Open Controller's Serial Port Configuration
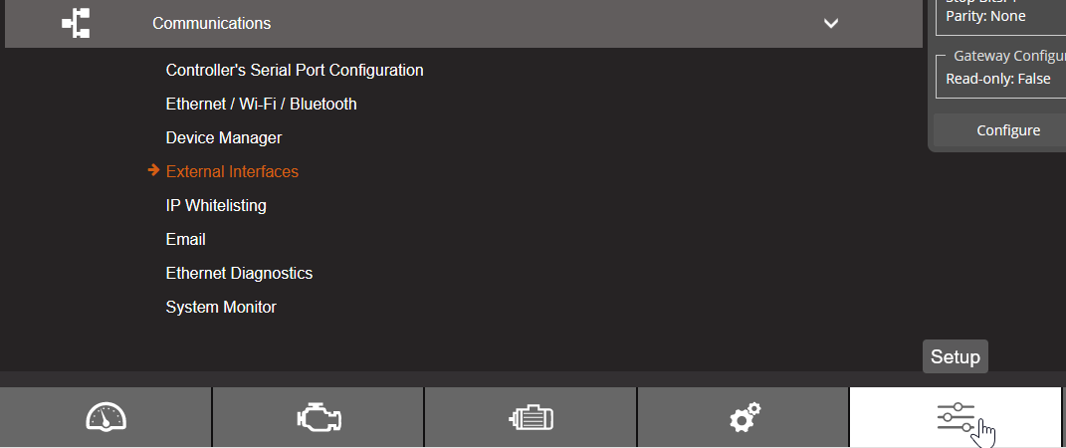Viewport: 1066px width, 448px height. 295,71
